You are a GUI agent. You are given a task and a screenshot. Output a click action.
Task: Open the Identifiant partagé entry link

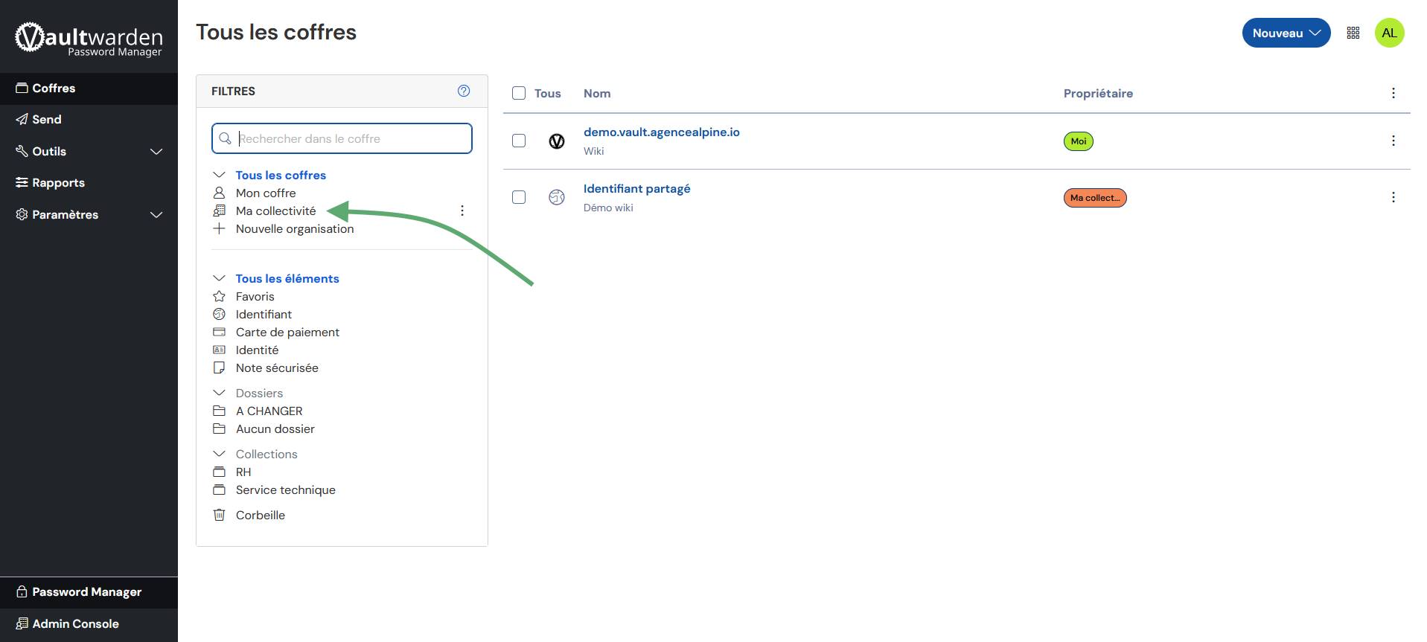tap(636, 188)
